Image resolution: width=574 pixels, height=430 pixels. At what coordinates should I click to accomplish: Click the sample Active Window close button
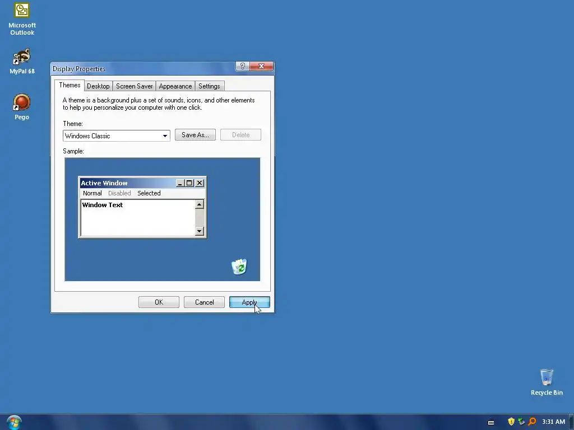point(200,183)
